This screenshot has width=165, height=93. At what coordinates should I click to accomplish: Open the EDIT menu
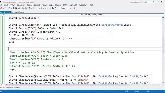coord(6,5)
